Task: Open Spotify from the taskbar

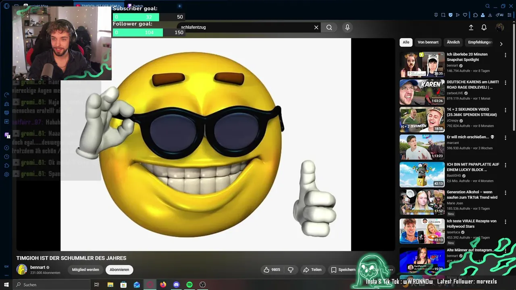Action: pyautogui.click(x=189, y=285)
